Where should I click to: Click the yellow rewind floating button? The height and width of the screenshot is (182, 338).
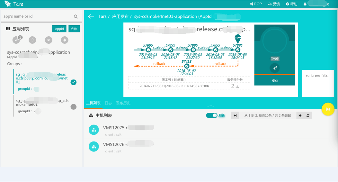(328, 109)
